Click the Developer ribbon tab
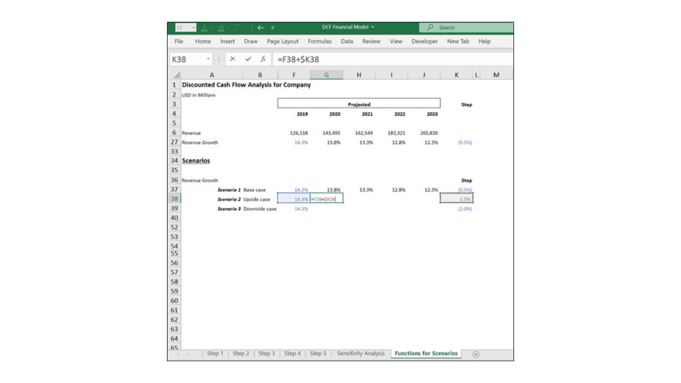The image size is (681, 383). point(424,41)
